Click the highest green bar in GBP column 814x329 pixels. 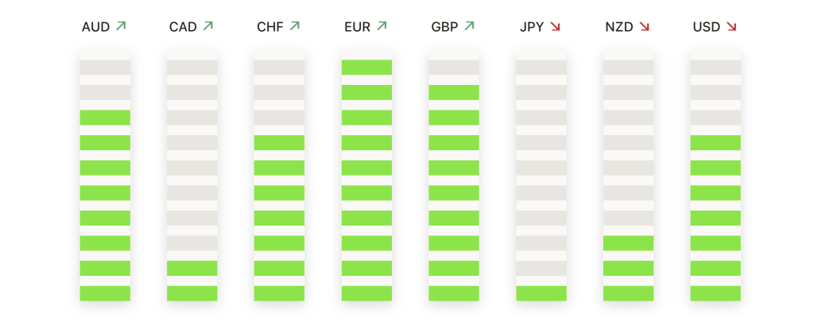(454, 92)
